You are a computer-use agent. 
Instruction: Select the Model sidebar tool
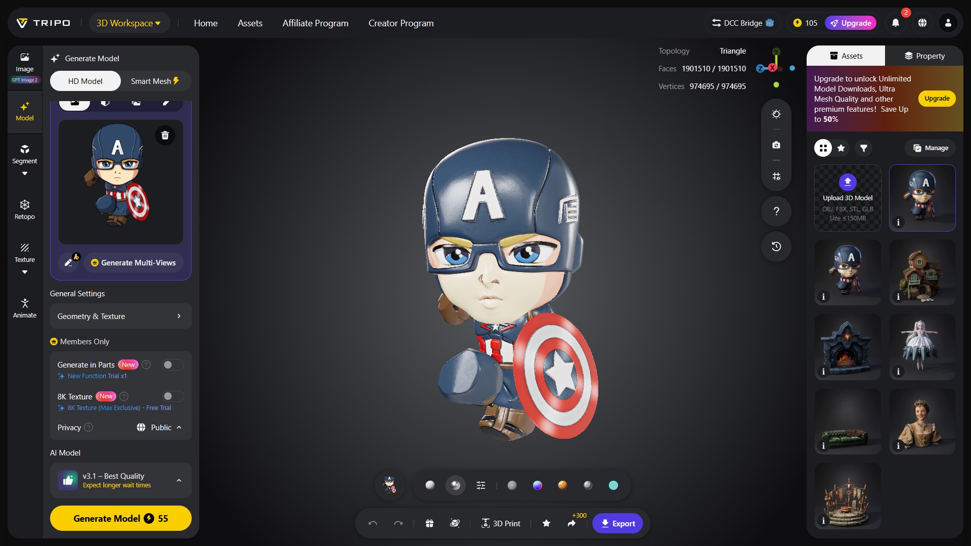tap(24, 112)
